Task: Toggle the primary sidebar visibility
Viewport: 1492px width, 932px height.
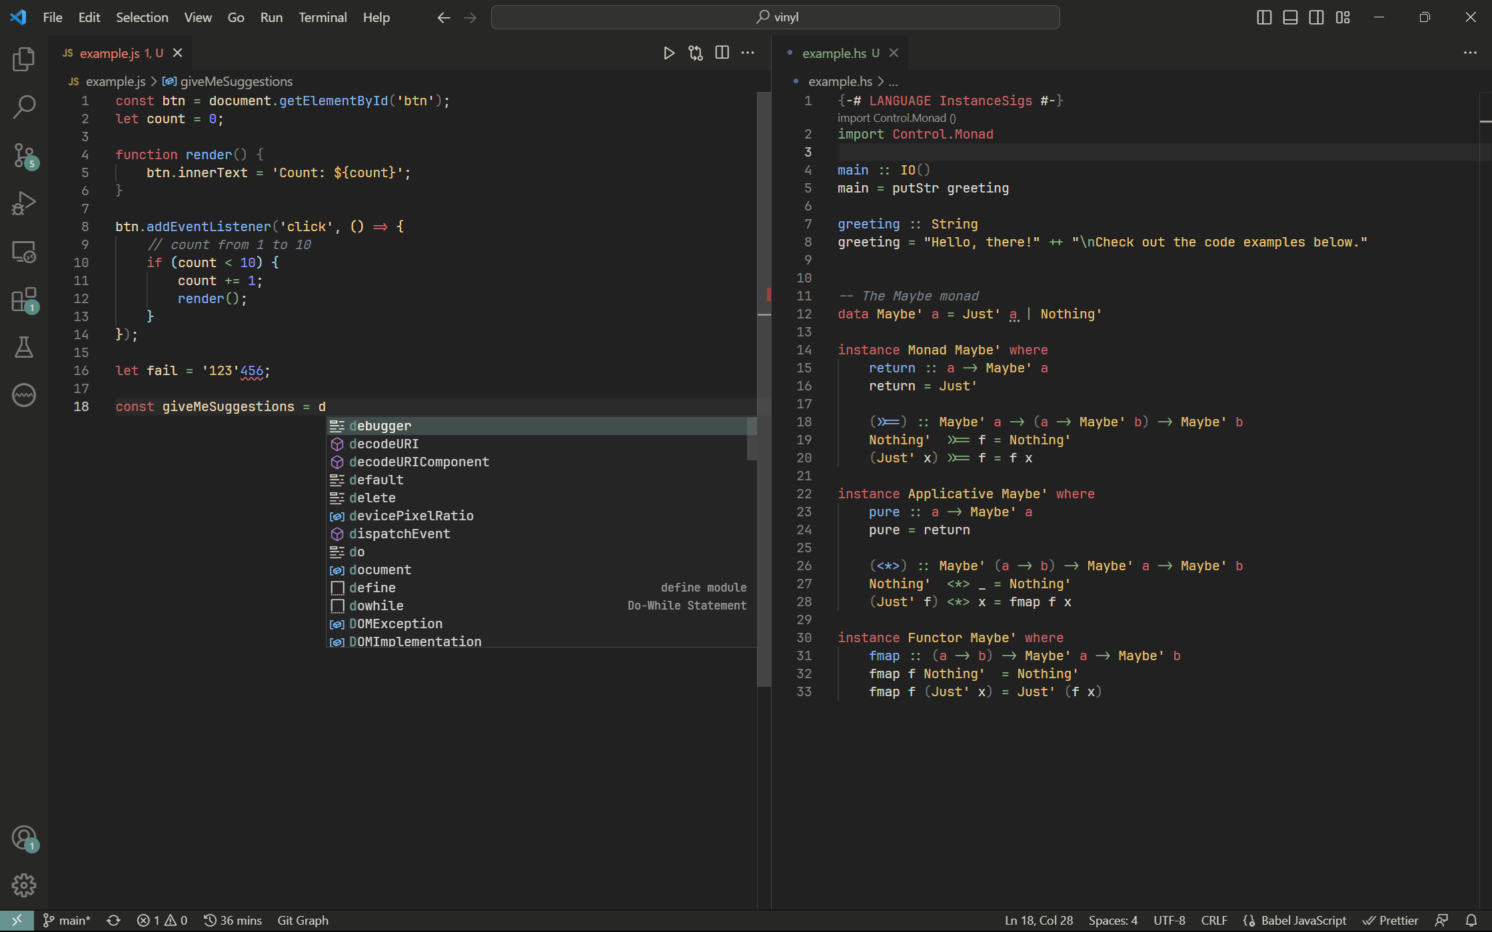Action: click(x=1263, y=17)
